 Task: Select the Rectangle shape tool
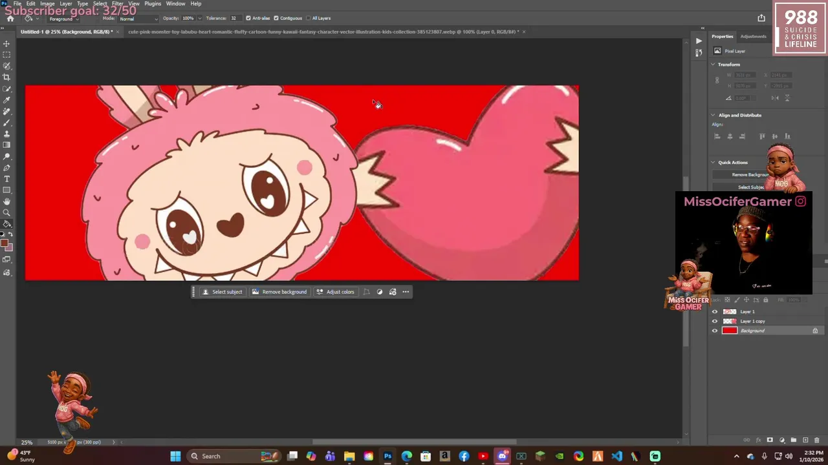6,190
